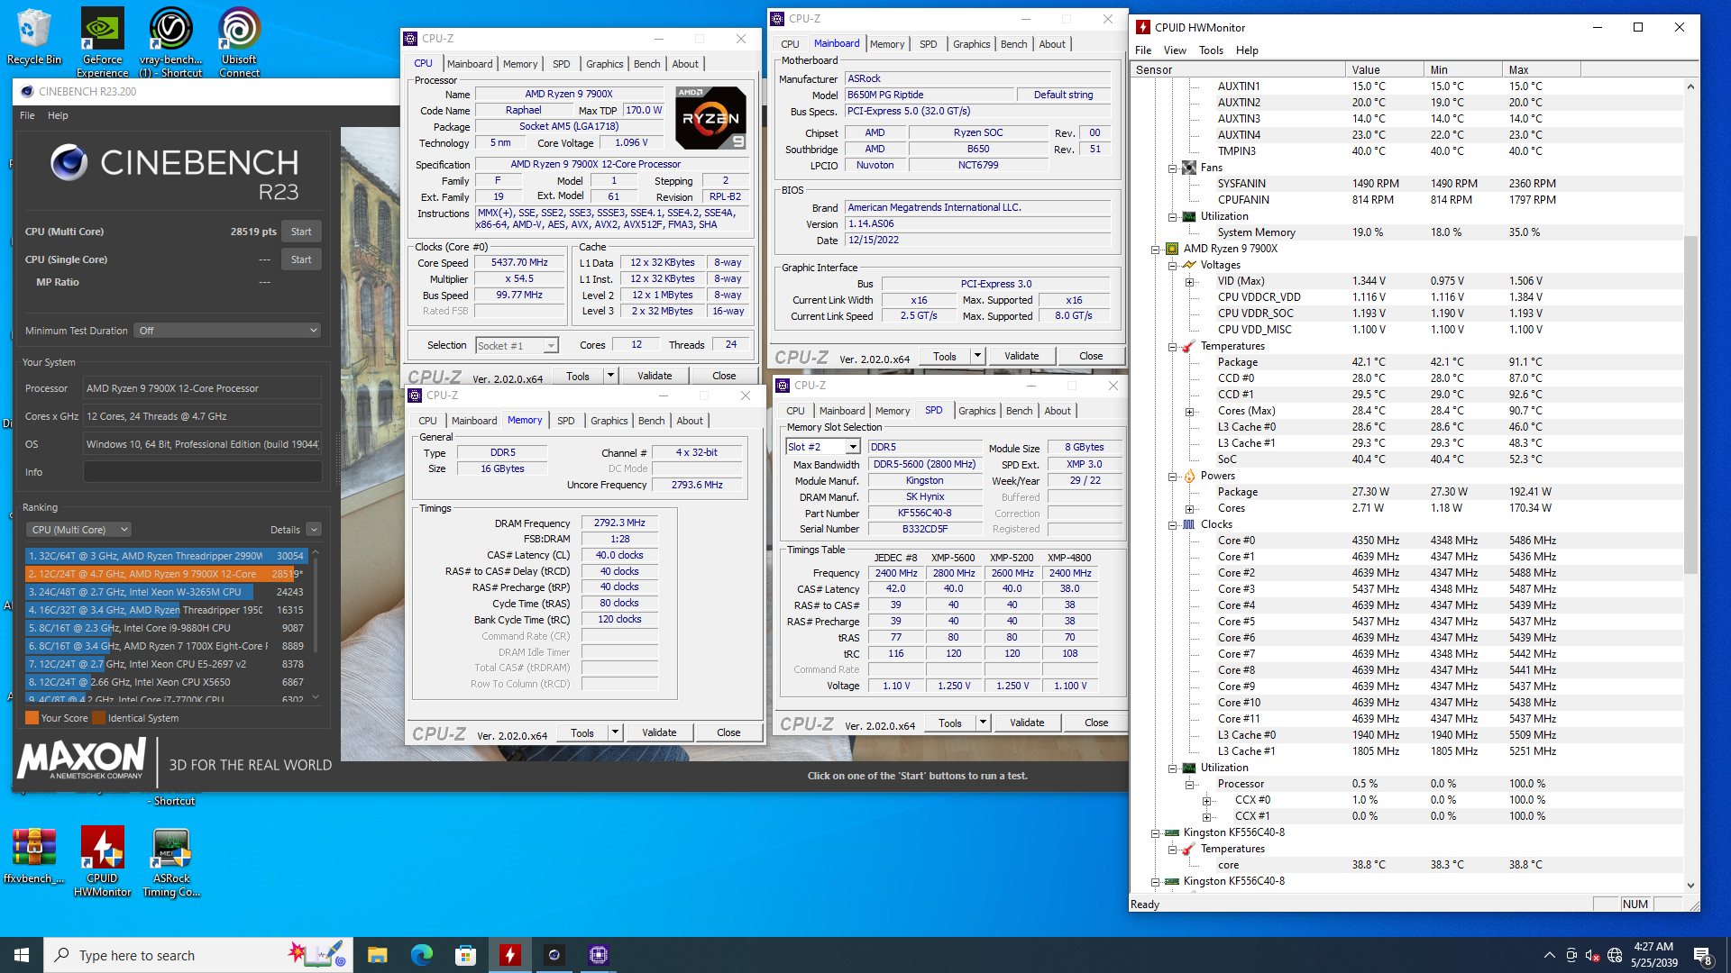
Task: Open File Explorer from the taskbar
Action: click(x=377, y=955)
